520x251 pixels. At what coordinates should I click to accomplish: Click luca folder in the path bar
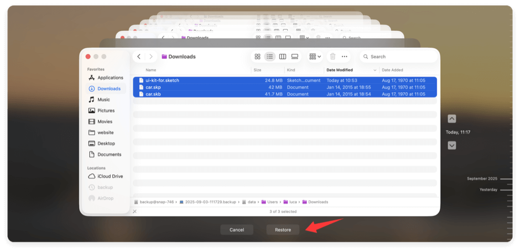(x=291, y=202)
